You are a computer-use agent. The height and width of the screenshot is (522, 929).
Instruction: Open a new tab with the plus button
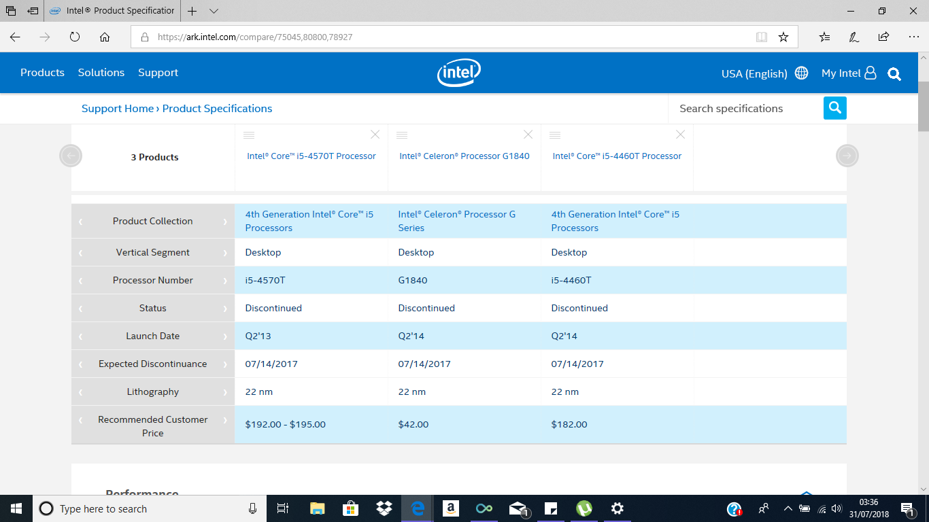pyautogui.click(x=192, y=12)
